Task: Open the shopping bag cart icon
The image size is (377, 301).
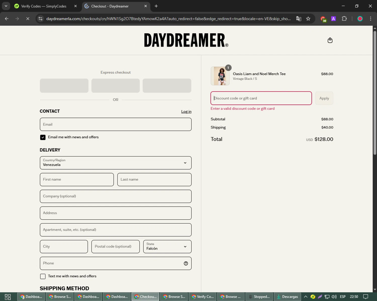Action: click(x=330, y=40)
